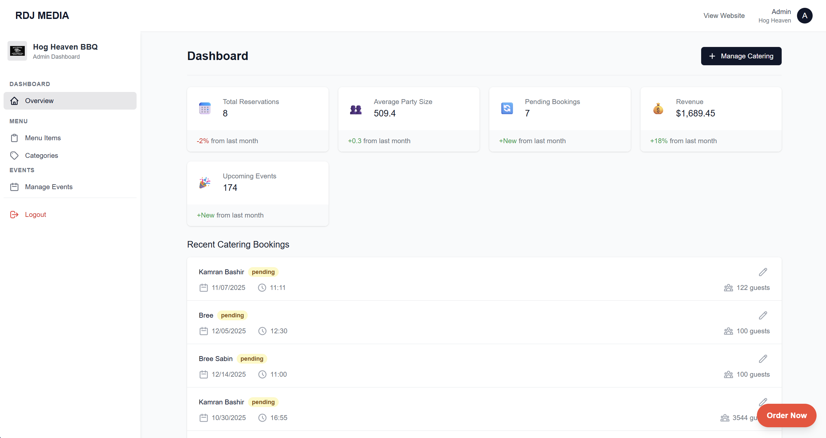Click the Manage Events calendar icon
Image resolution: width=826 pixels, height=438 pixels.
click(x=14, y=187)
